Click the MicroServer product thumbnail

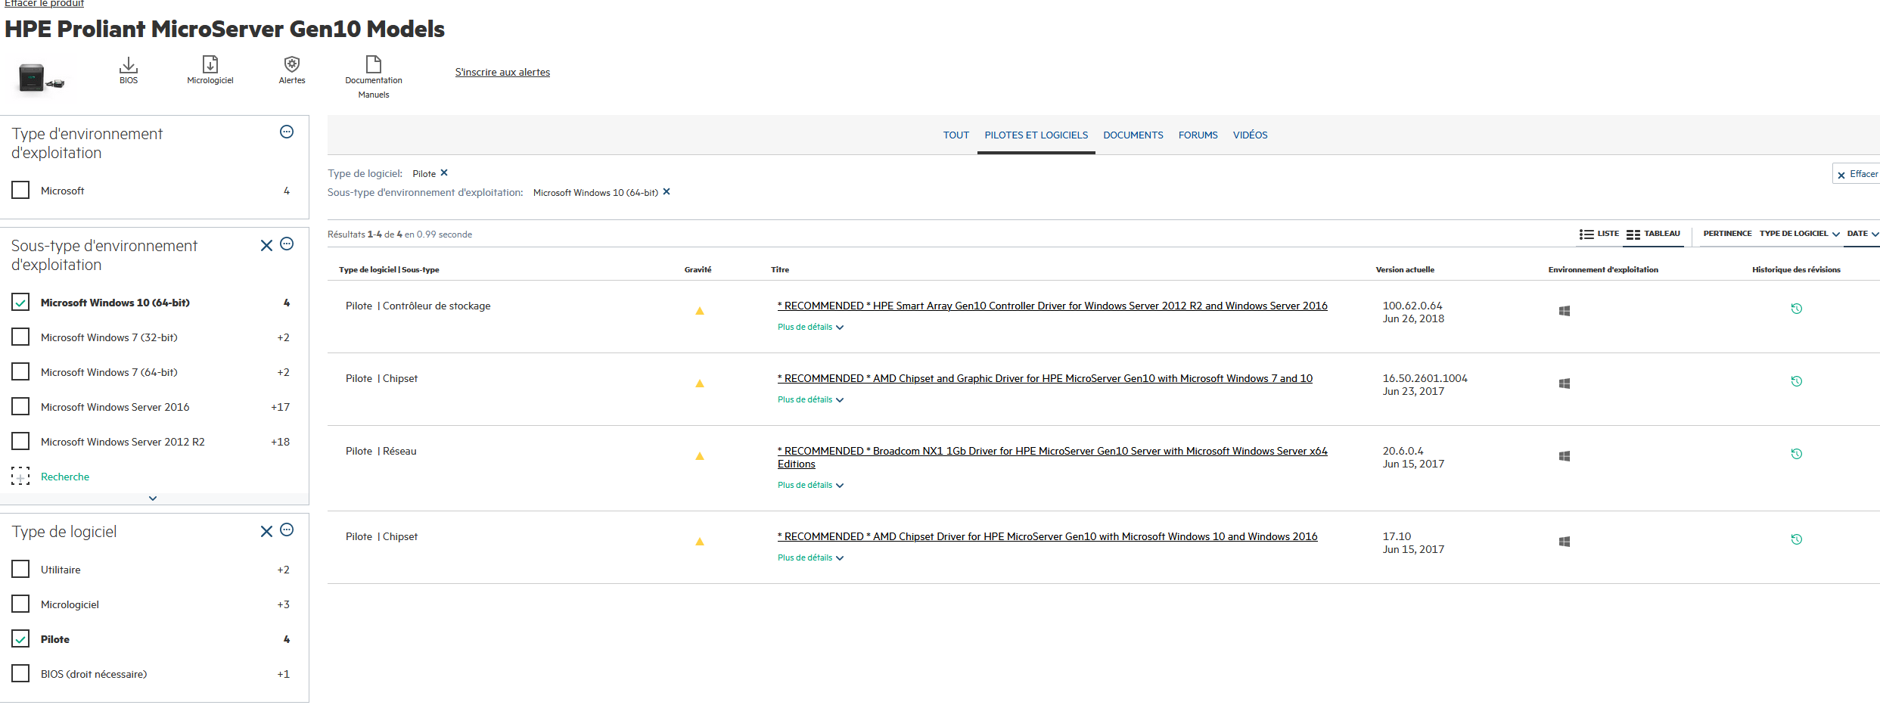click(x=41, y=78)
